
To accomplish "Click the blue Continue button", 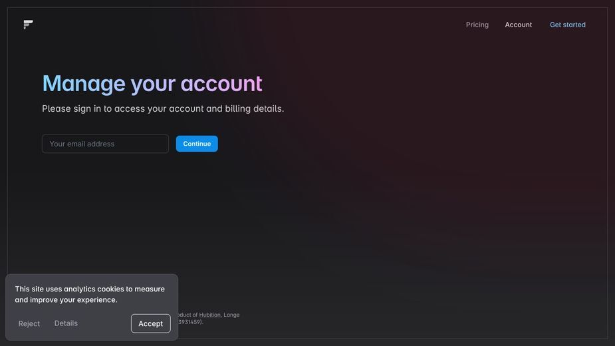I will 197,144.
